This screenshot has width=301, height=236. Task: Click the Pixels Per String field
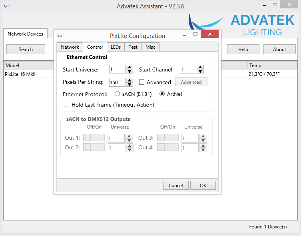pos(117,82)
